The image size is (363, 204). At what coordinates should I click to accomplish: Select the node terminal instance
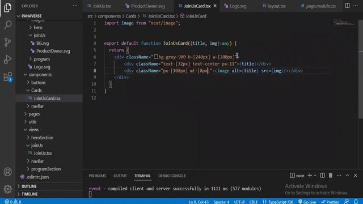pyautogui.click(x=297, y=176)
